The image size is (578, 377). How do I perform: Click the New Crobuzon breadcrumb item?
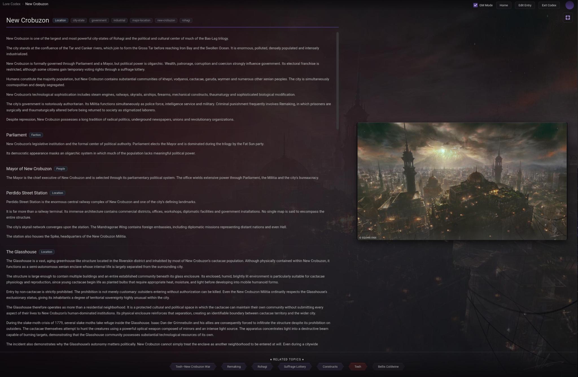point(37,4)
